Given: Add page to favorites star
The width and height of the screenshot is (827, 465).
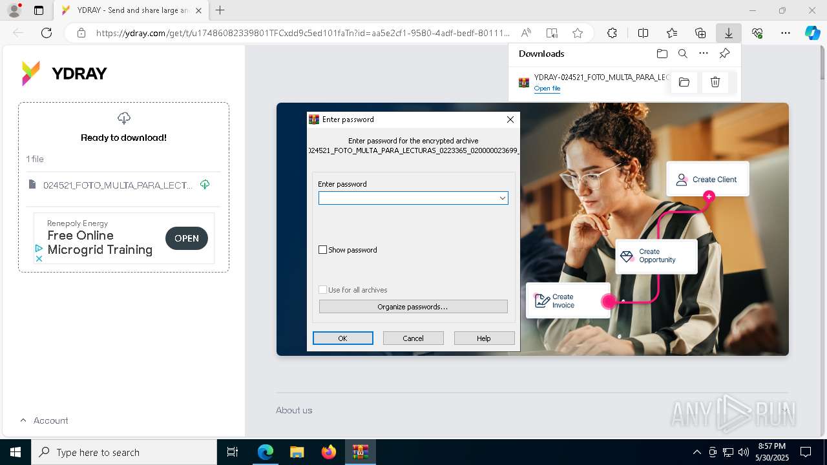Looking at the screenshot, I should pos(578,33).
